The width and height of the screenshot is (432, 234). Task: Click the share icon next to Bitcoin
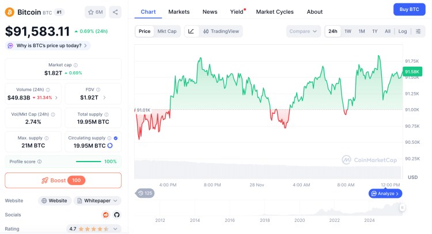click(x=115, y=12)
